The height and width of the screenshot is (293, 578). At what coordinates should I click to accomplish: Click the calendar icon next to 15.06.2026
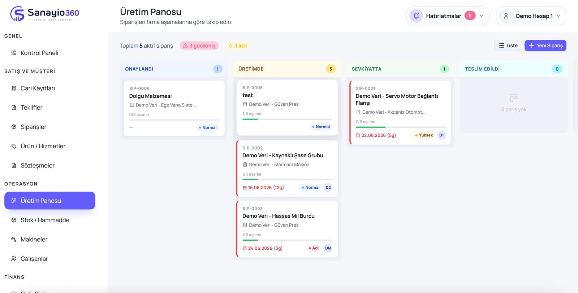pos(245,188)
